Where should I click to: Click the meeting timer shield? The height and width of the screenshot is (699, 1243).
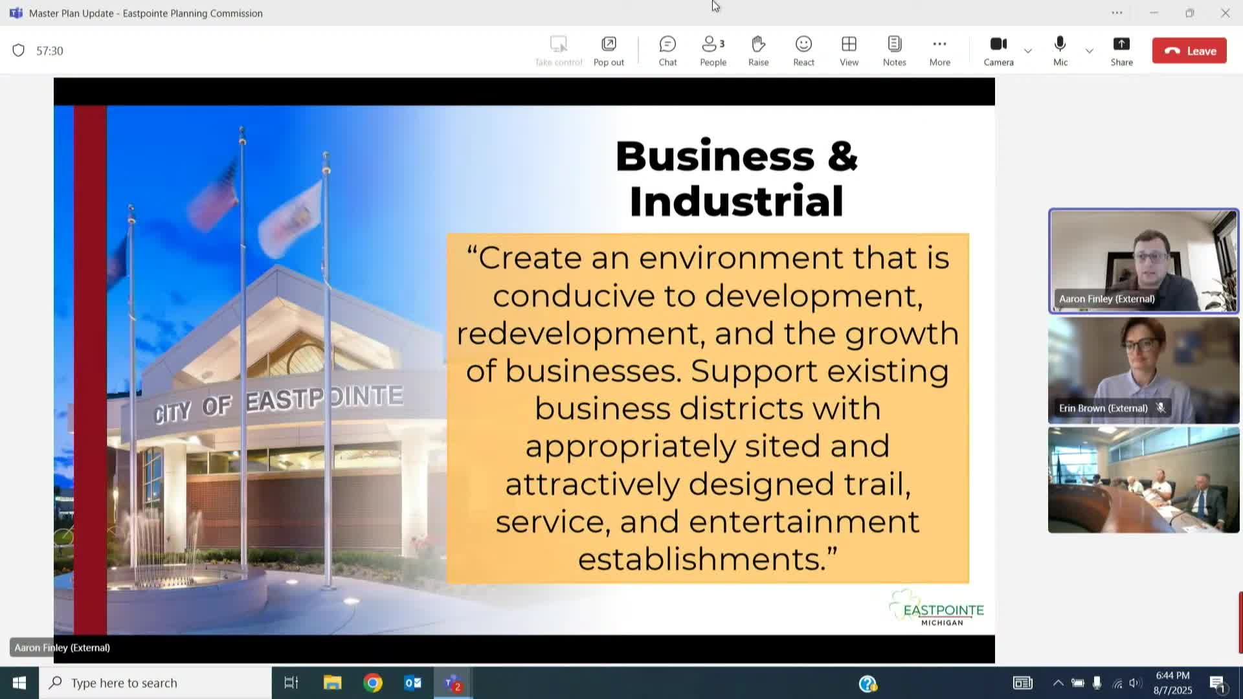(19, 50)
